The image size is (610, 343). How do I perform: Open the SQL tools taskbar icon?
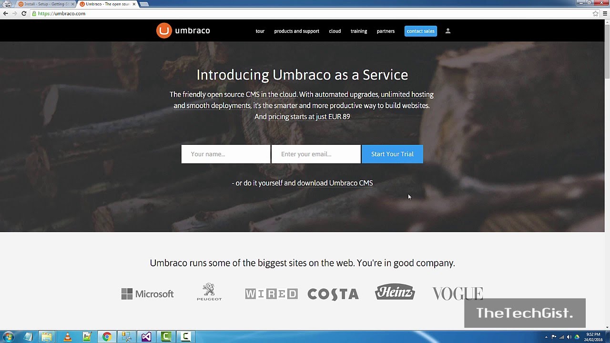point(126,337)
